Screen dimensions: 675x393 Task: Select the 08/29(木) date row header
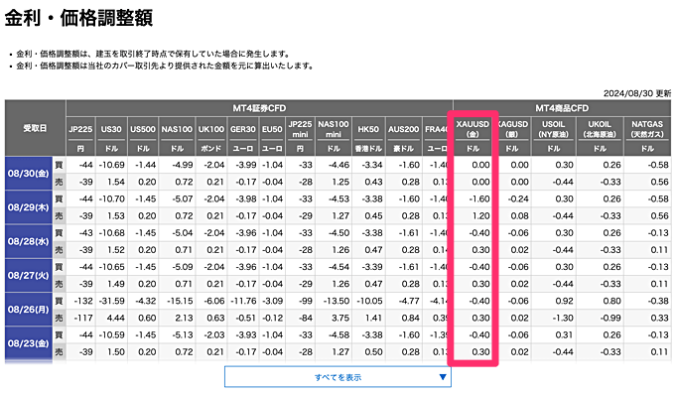pos(29,207)
